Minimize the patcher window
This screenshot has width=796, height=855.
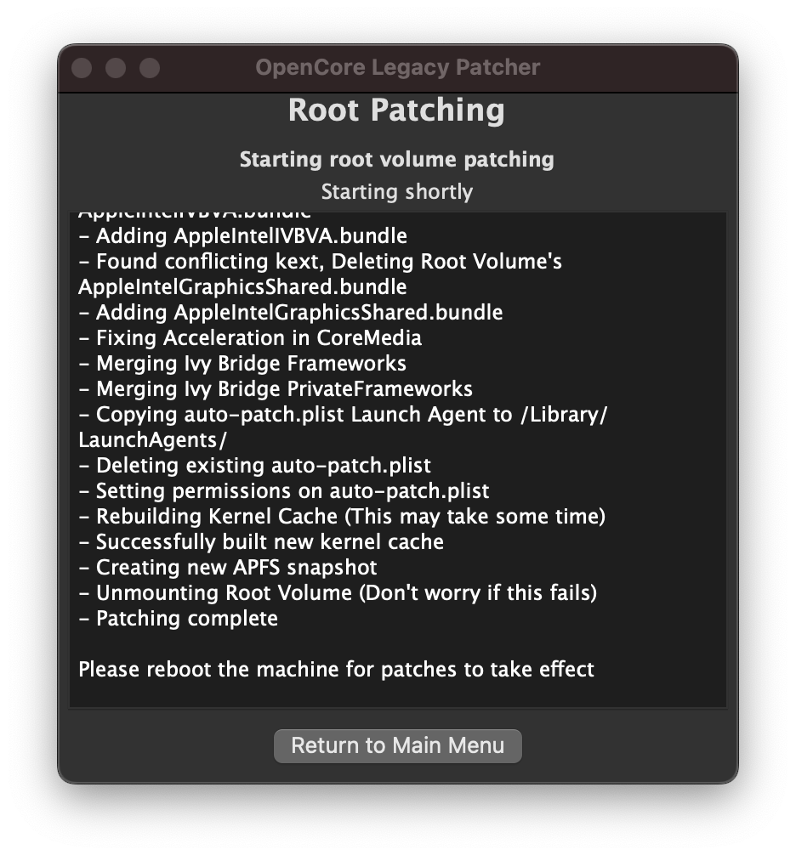point(116,68)
